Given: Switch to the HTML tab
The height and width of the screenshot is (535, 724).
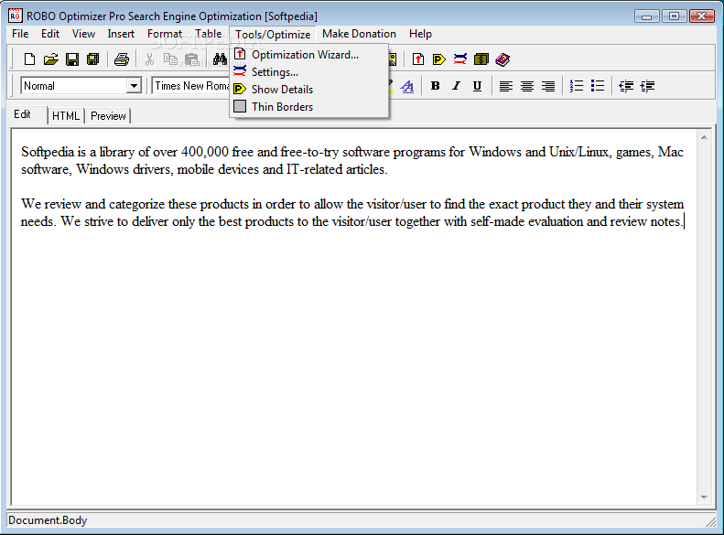Looking at the screenshot, I should 66,116.
